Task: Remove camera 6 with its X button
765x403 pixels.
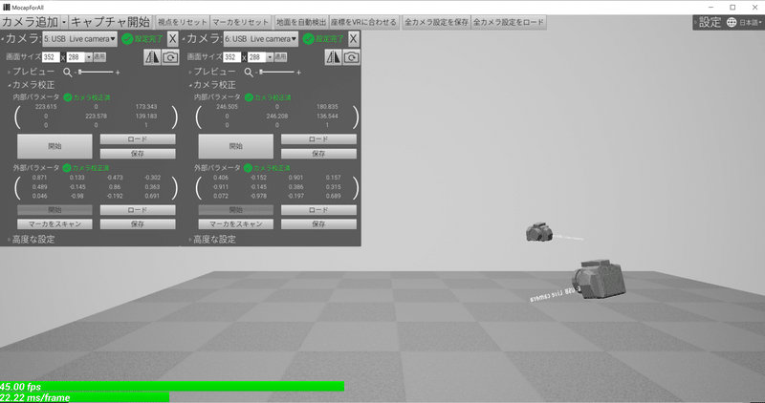Action: tap(354, 39)
